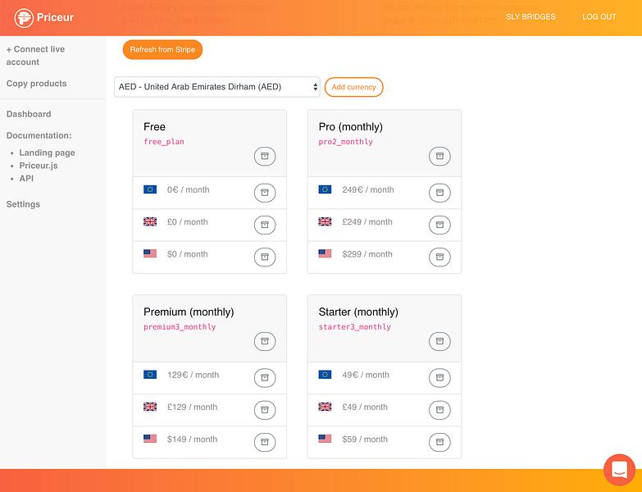Click Refresh from Stripe button
The width and height of the screenshot is (642, 492).
click(162, 49)
